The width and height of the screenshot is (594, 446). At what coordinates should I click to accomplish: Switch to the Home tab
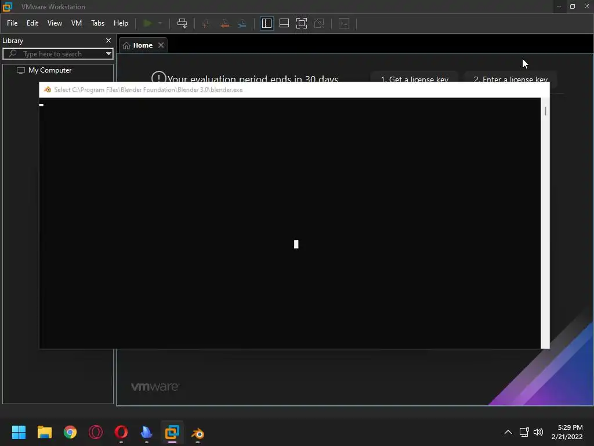143,45
